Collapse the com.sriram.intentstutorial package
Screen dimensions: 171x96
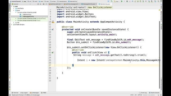tap(16, 13)
